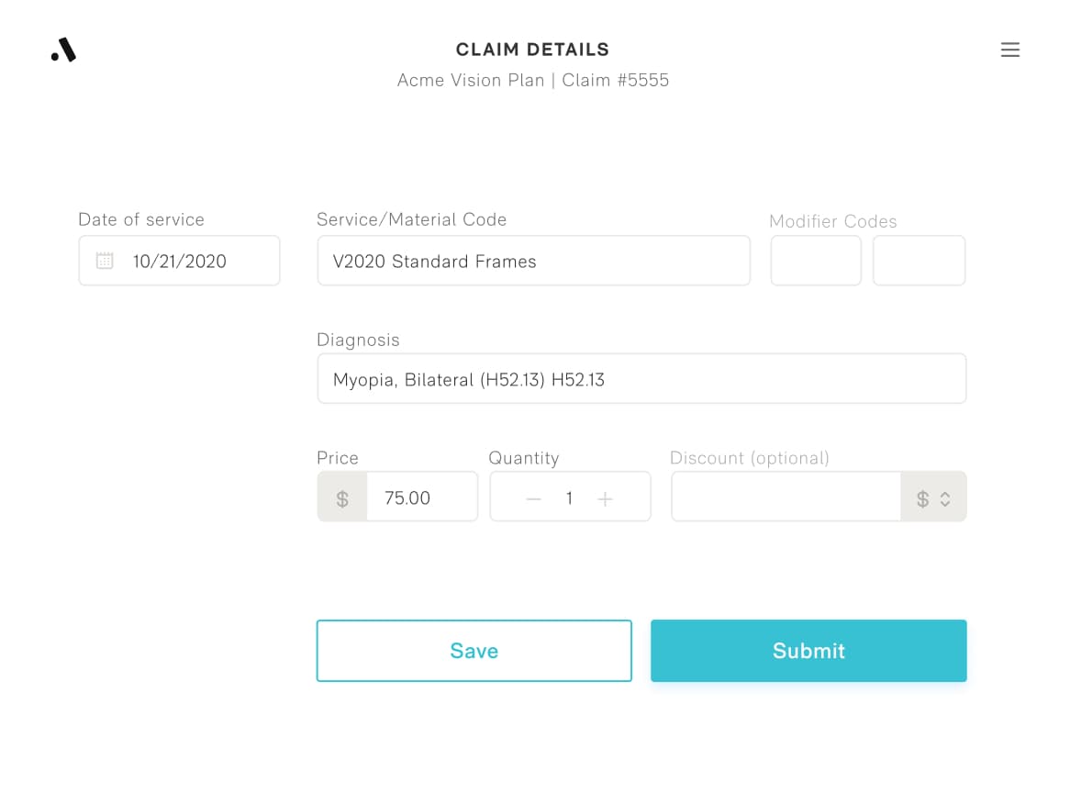The image size is (1070, 804).
Task: Click the quantity value 1
Action: click(x=569, y=498)
